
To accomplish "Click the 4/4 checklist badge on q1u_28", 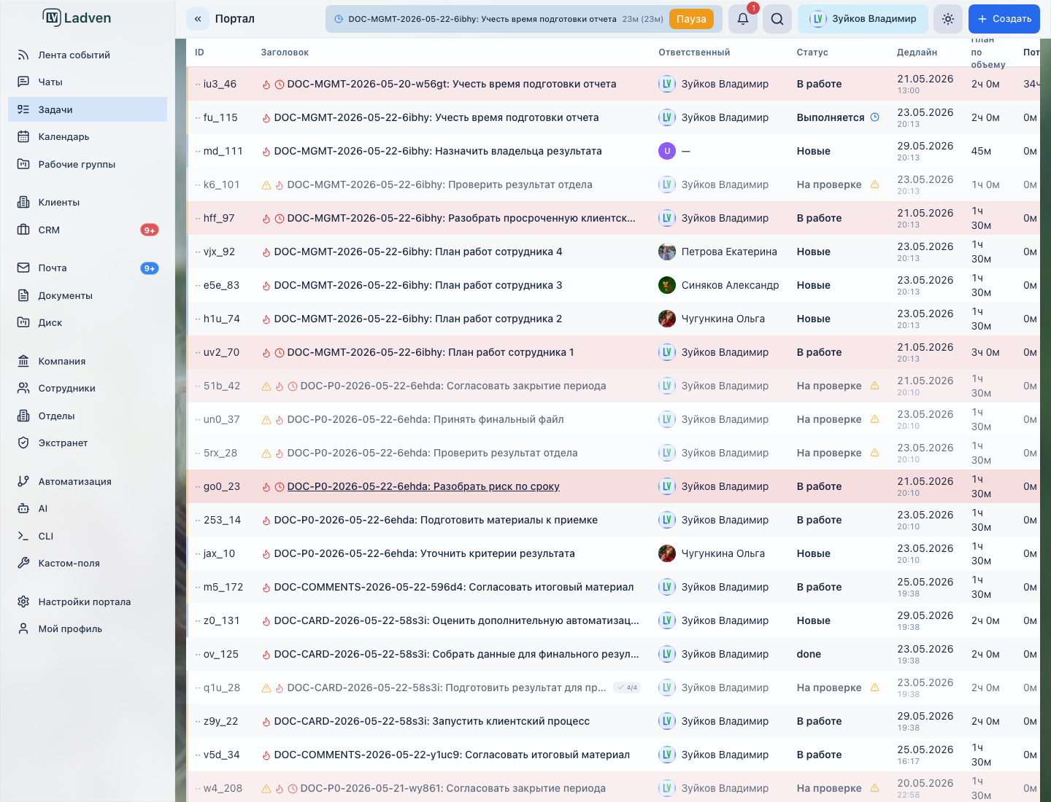I will click(x=627, y=688).
